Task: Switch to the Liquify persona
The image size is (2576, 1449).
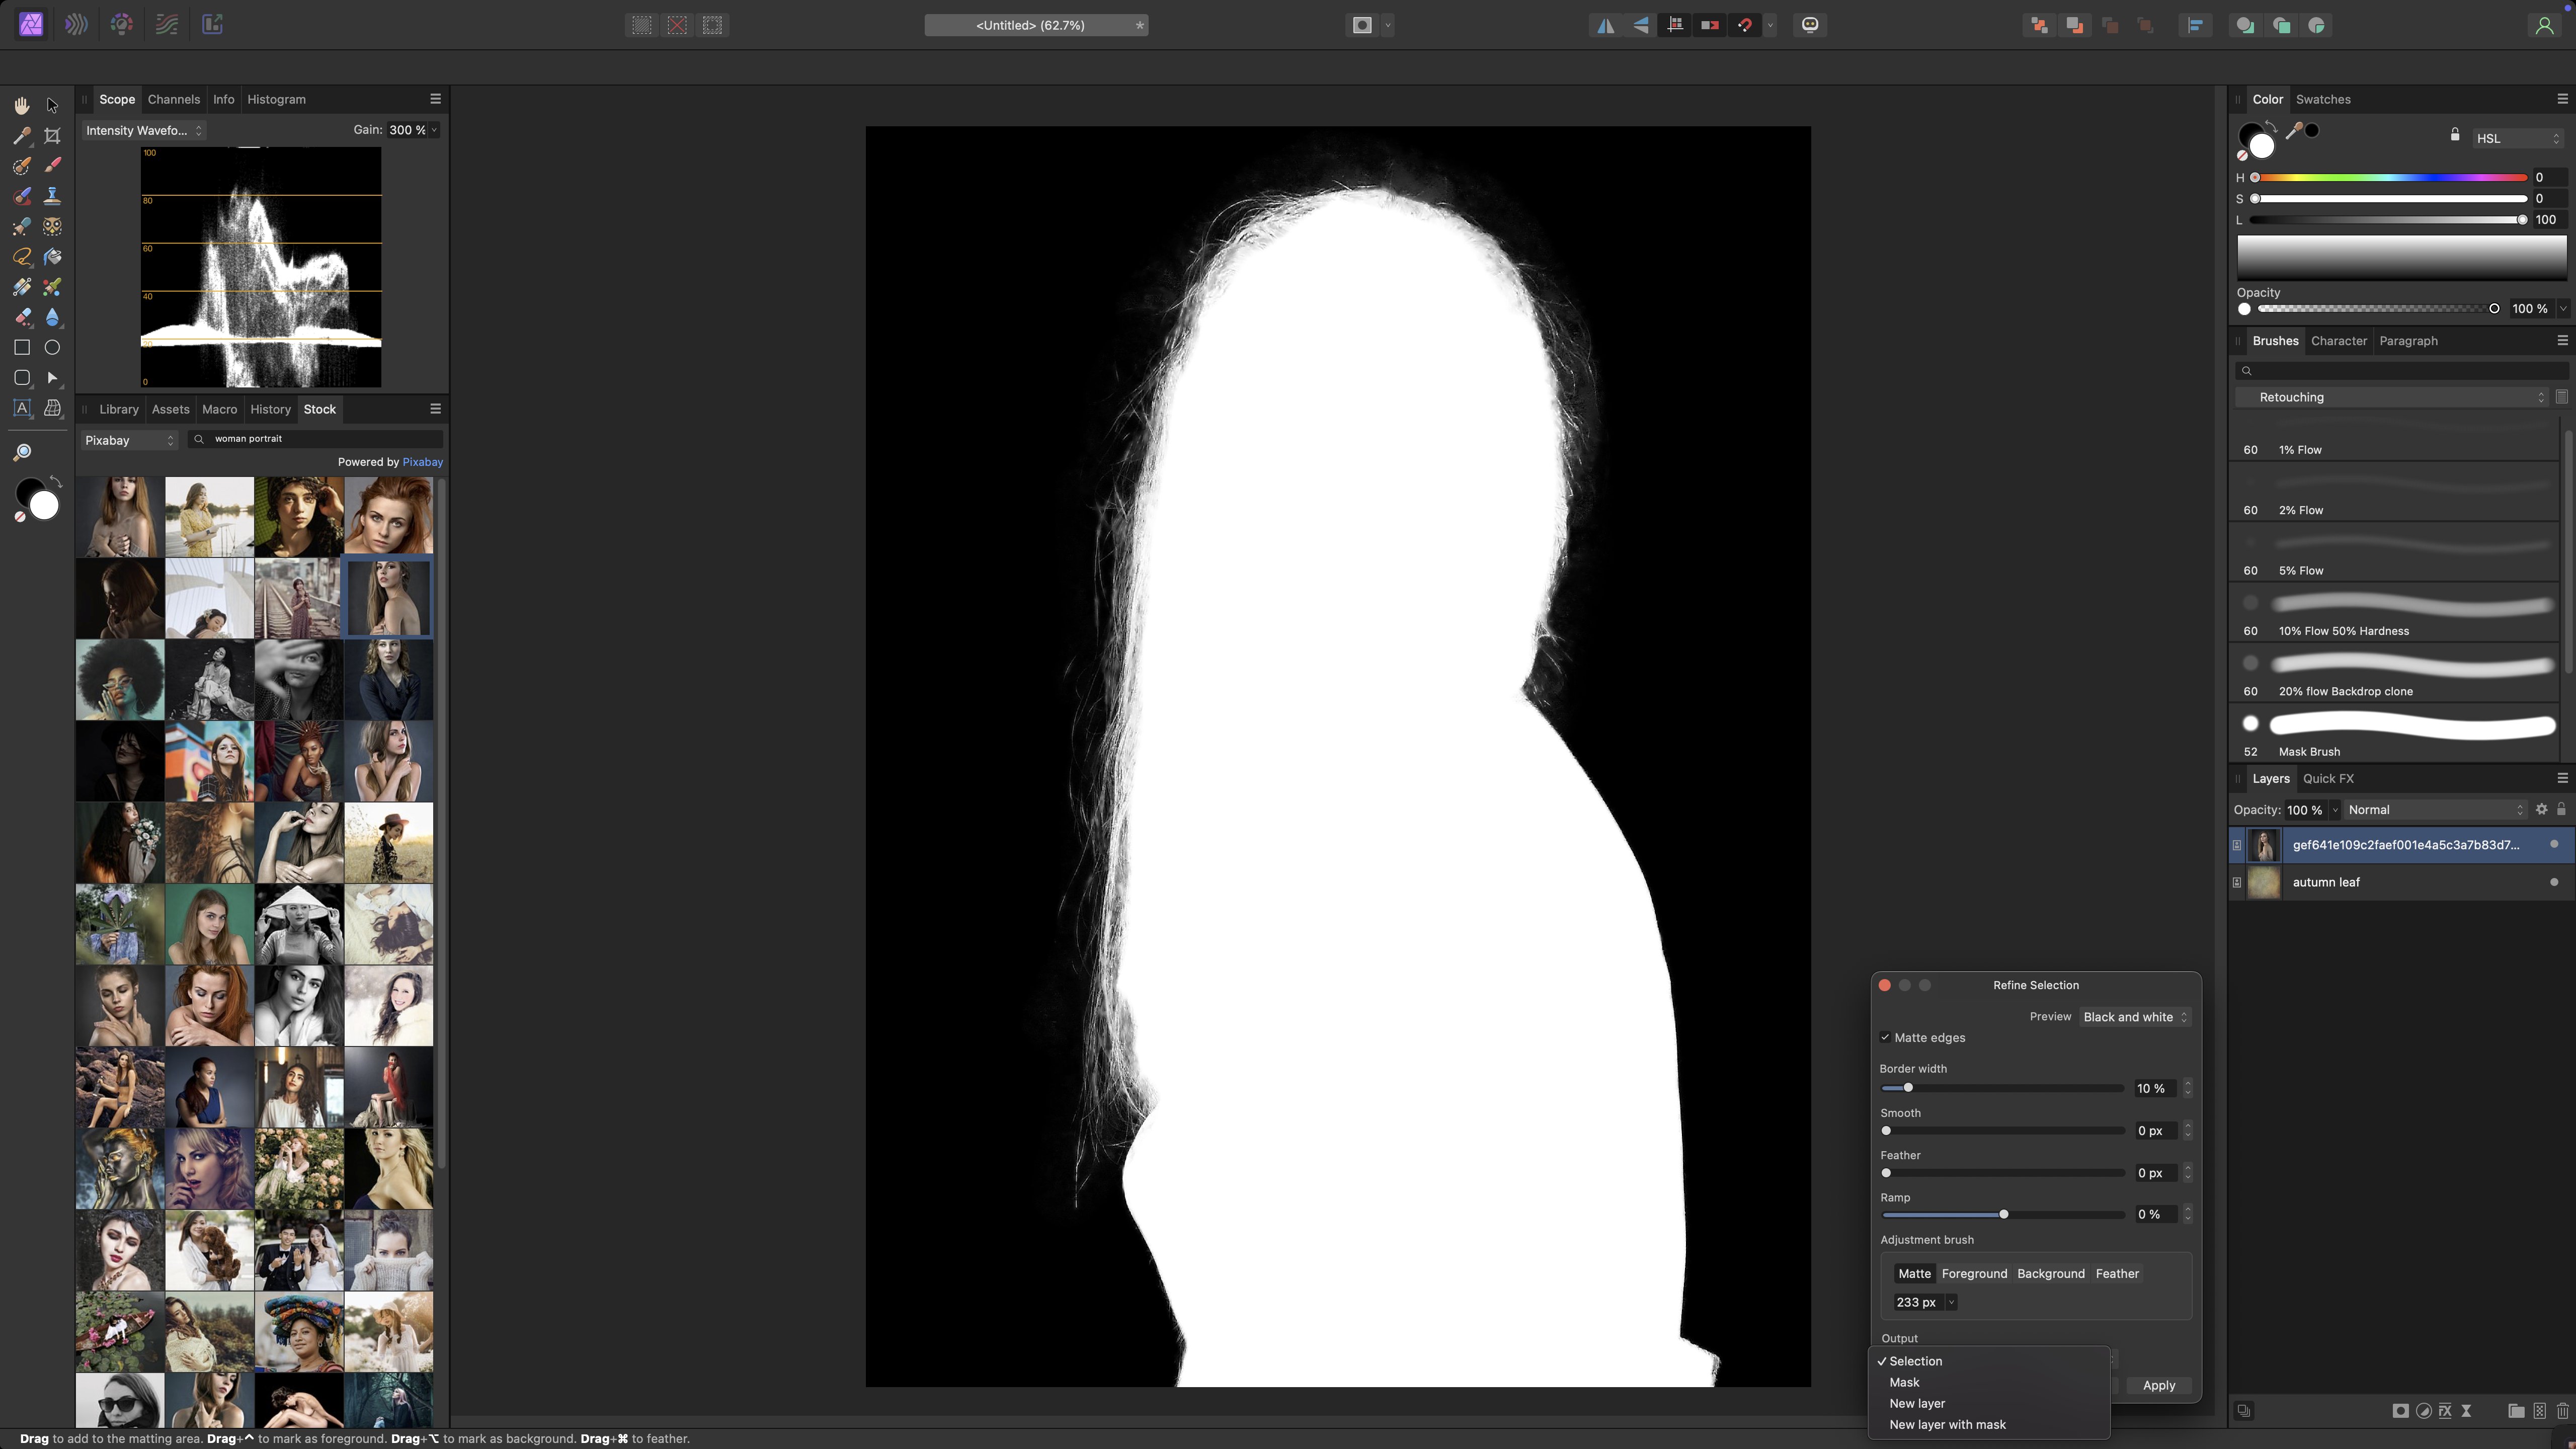Action: [76, 24]
